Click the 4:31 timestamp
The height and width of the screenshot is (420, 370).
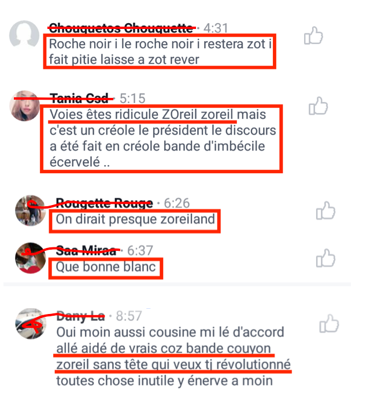click(x=216, y=28)
